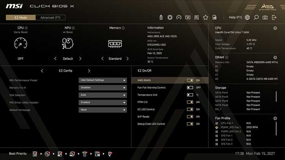The width and height of the screenshot is (285, 160).
Task: Click the right arrow next to NPU Default
Action: [x=80, y=59]
